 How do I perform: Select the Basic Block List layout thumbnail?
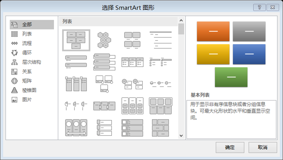point(76,40)
